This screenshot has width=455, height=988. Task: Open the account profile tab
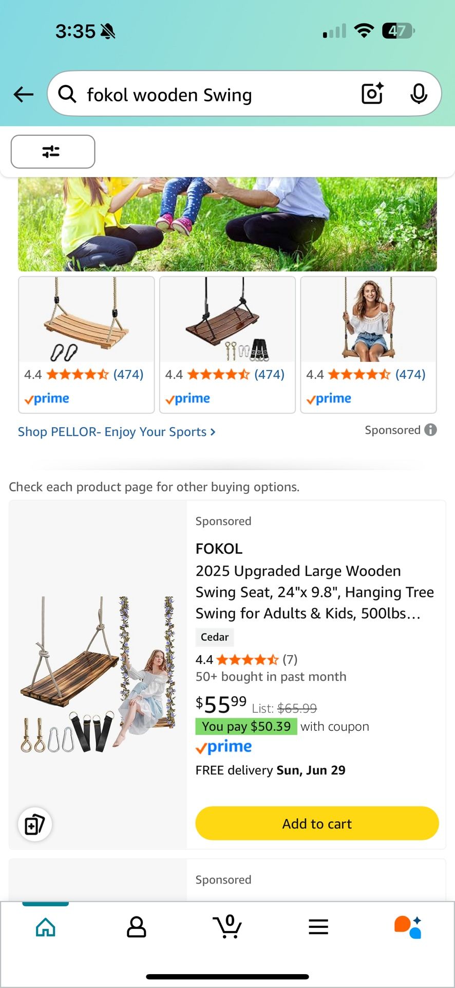coord(137,927)
